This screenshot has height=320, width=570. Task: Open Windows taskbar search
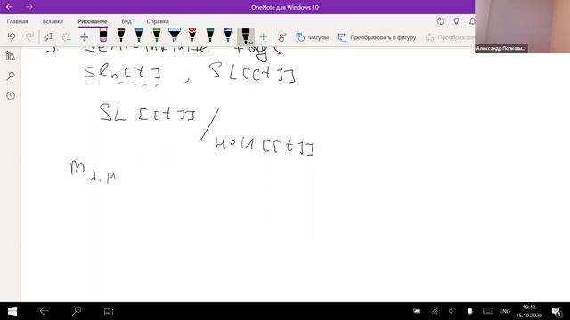tap(77, 311)
